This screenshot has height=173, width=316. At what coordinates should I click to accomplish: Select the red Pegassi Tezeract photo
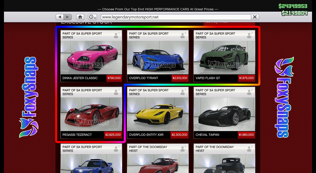pyautogui.click(x=91, y=114)
